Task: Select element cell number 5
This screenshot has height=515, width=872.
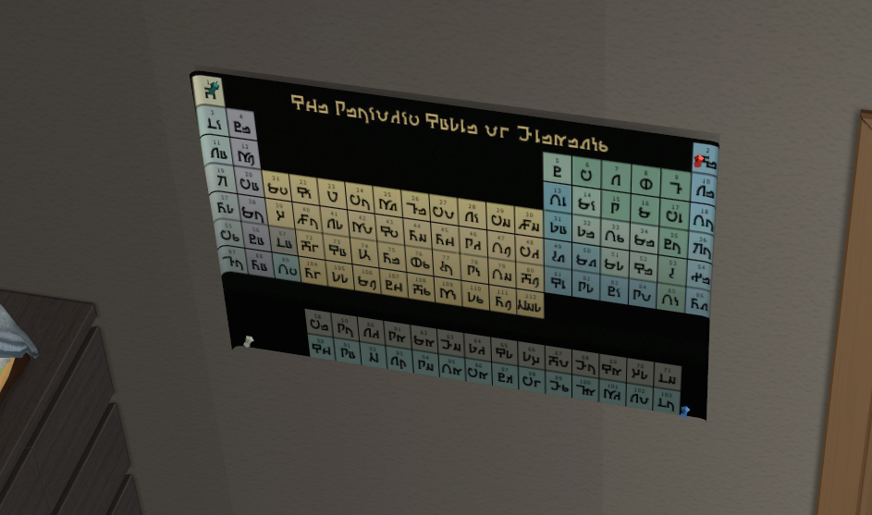Action: pyautogui.click(x=557, y=168)
